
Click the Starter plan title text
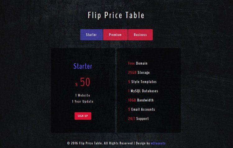tap(83, 66)
